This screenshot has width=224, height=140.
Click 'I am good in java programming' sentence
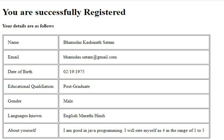[93, 130]
